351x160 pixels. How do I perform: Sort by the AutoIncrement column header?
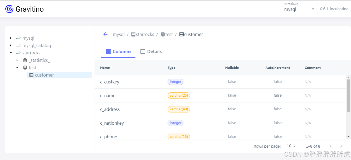coord(277,68)
